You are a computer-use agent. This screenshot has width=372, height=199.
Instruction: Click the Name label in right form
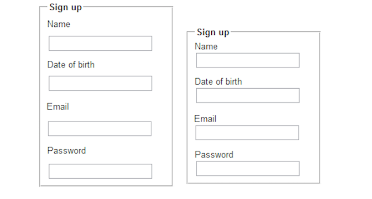point(206,47)
